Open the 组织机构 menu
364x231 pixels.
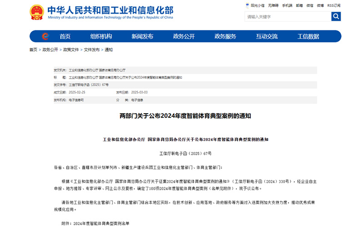point(101,36)
